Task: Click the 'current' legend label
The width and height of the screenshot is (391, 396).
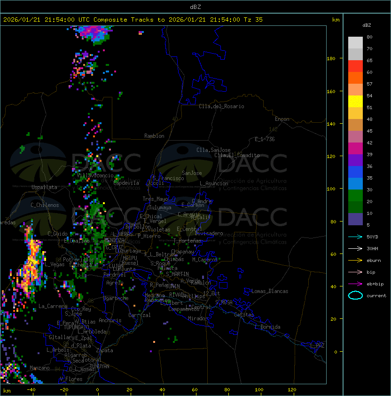Action: click(x=376, y=296)
